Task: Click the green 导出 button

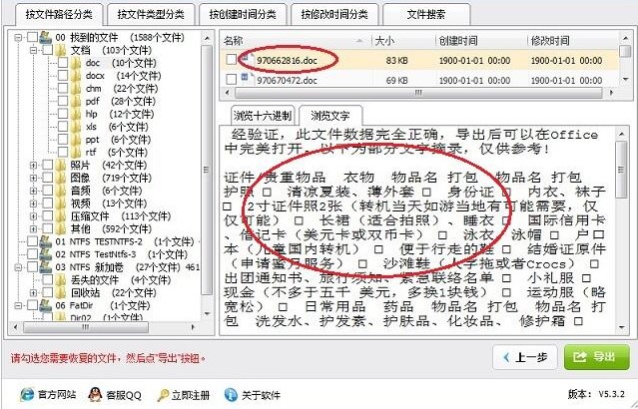Action: tap(596, 357)
